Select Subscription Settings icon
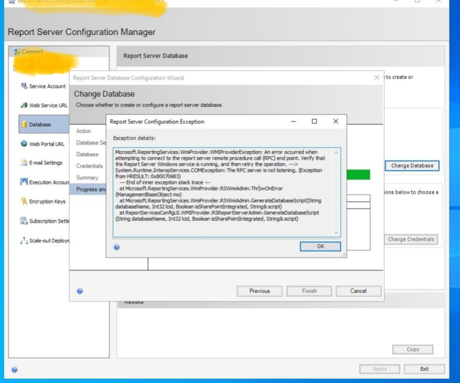This screenshot has height=383, width=460. tap(24, 221)
